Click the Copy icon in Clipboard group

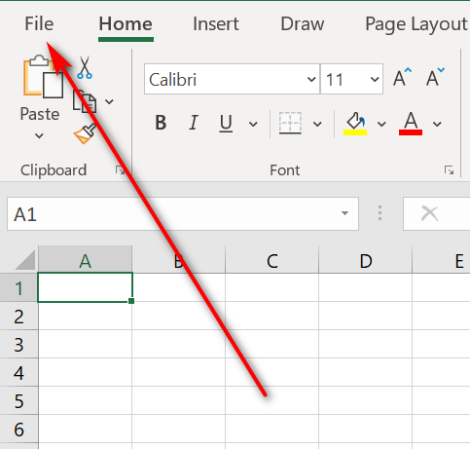[x=85, y=101]
